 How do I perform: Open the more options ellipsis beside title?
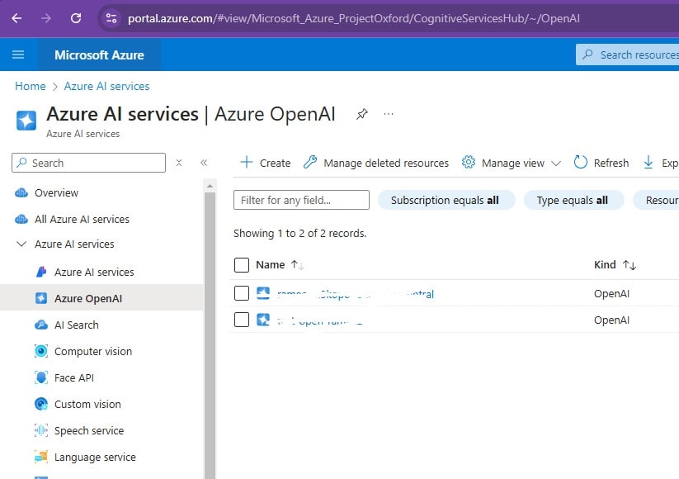pyautogui.click(x=389, y=115)
